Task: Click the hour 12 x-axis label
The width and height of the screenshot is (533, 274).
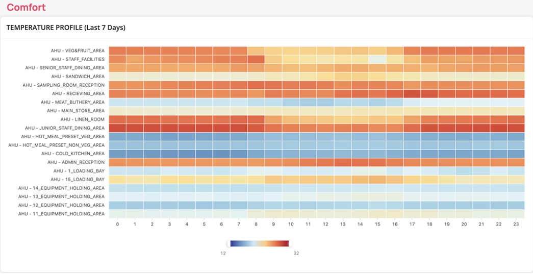Action: (x=325, y=225)
